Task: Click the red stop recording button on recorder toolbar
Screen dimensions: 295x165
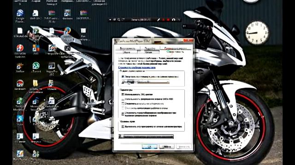Action: [x=168, y=20]
